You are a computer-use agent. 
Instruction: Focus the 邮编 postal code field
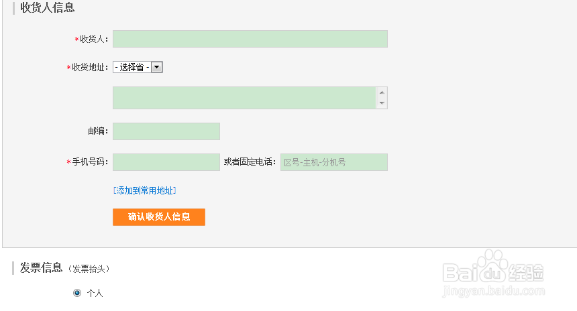click(166, 131)
